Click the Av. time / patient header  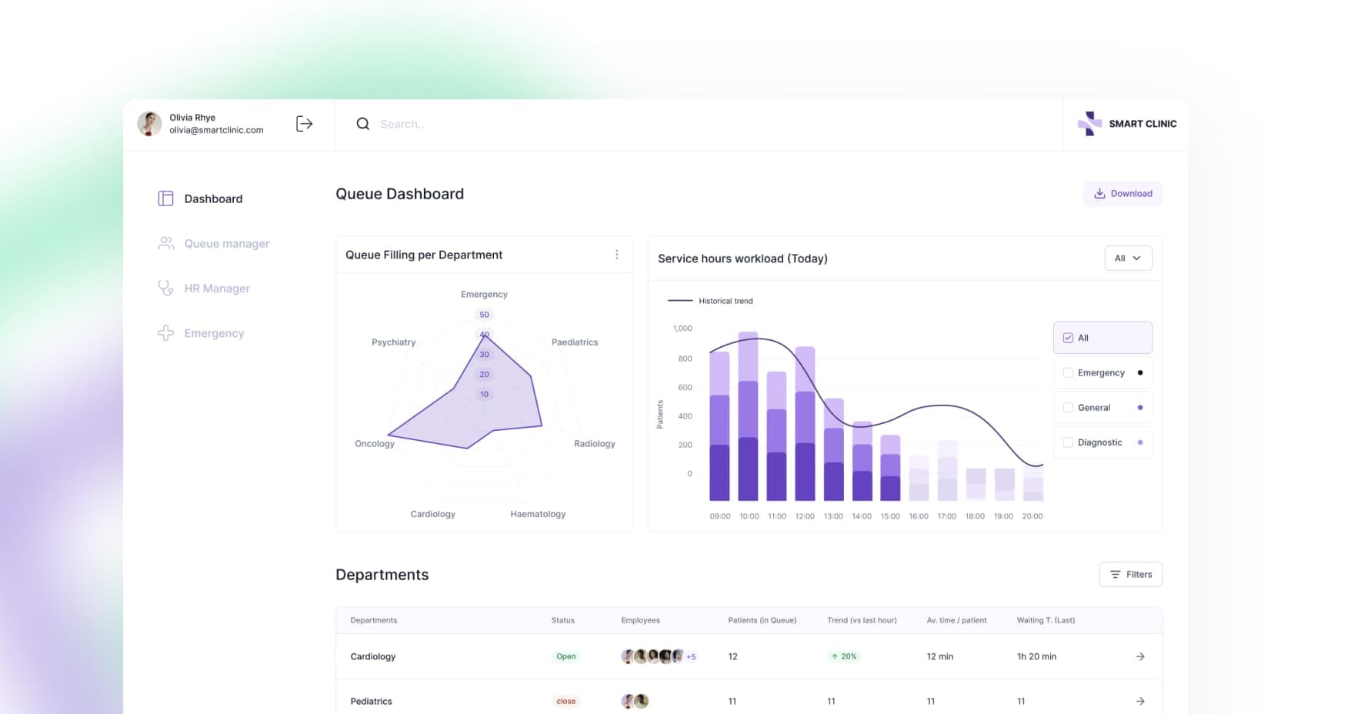pos(956,620)
